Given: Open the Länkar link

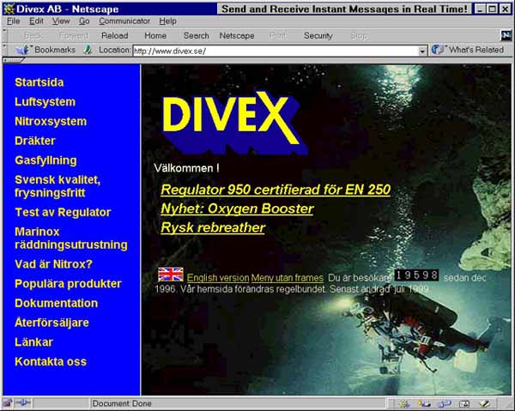Looking at the screenshot, I should pyautogui.click(x=33, y=342).
